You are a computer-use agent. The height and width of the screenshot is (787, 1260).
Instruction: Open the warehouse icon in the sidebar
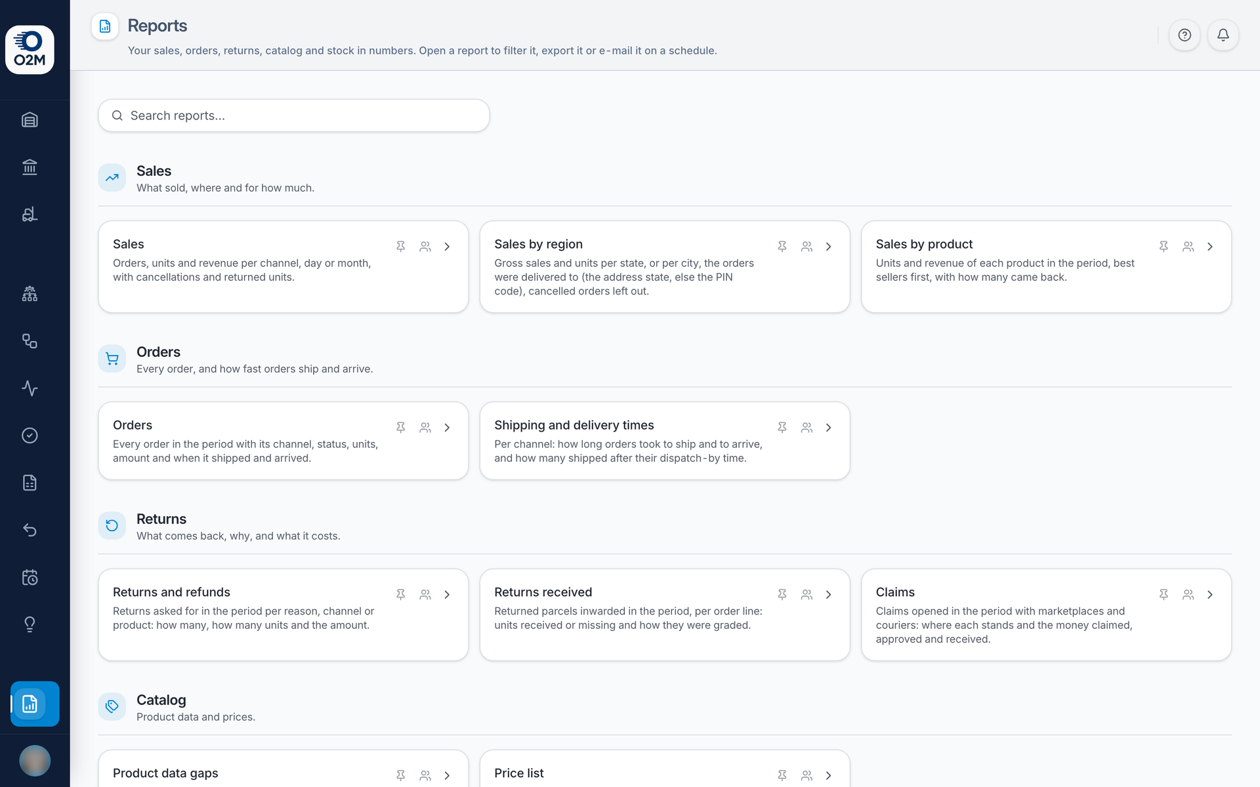point(30,120)
